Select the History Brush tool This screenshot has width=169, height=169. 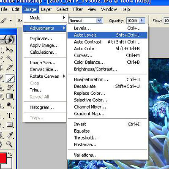[10, 87]
